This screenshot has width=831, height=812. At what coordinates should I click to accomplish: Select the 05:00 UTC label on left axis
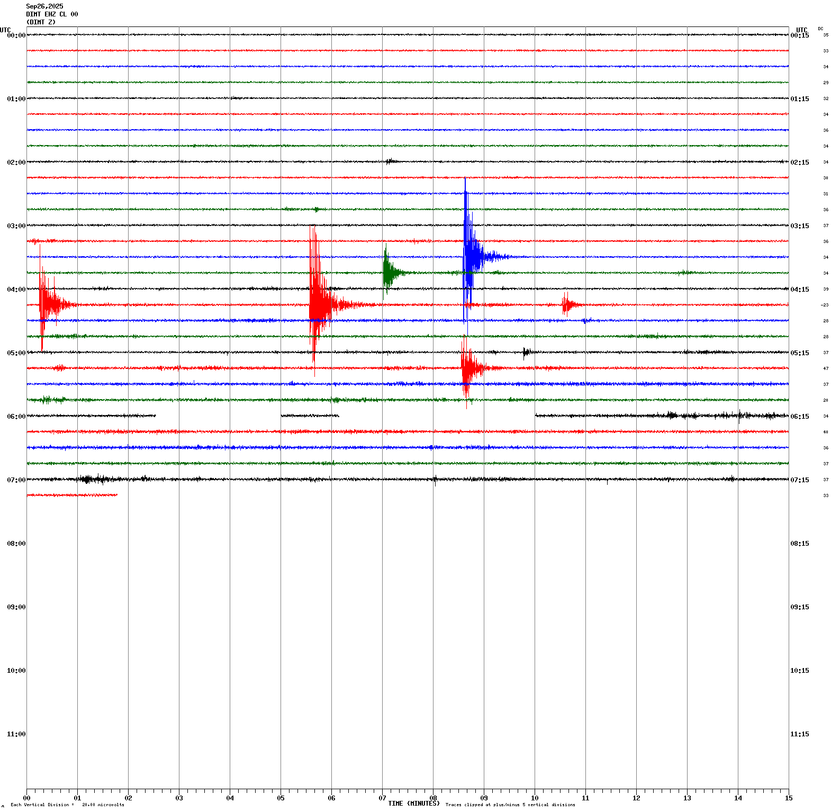click(x=16, y=353)
